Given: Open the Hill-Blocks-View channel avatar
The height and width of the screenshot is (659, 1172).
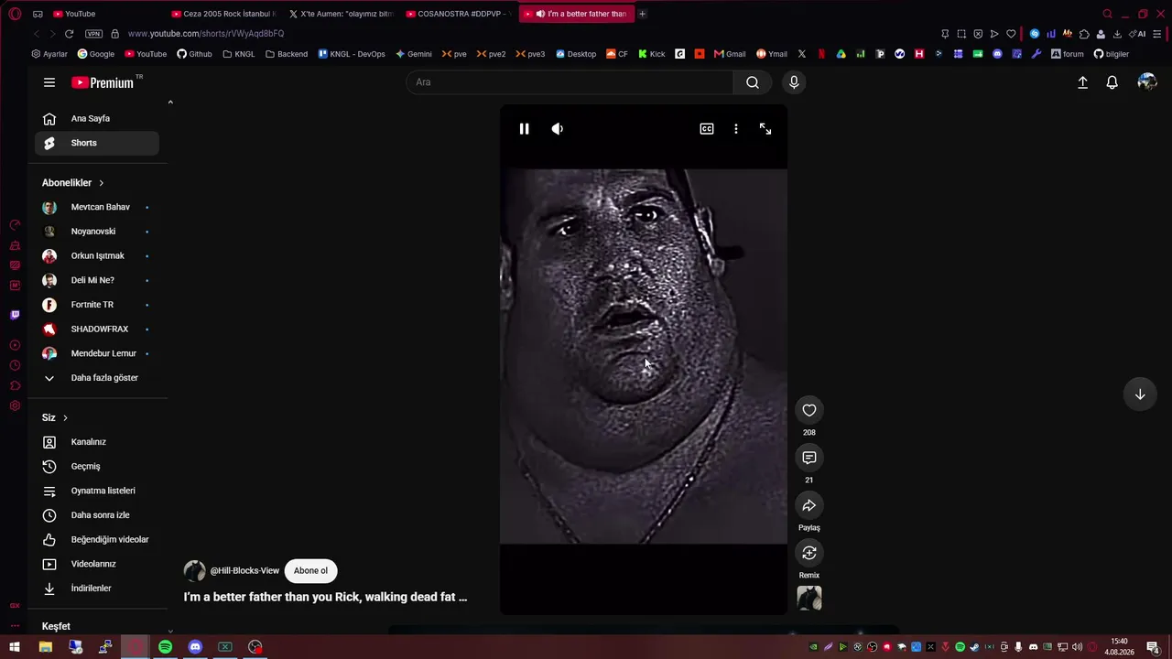Looking at the screenshot, I should pyautogui.click(x=195, y=571).
